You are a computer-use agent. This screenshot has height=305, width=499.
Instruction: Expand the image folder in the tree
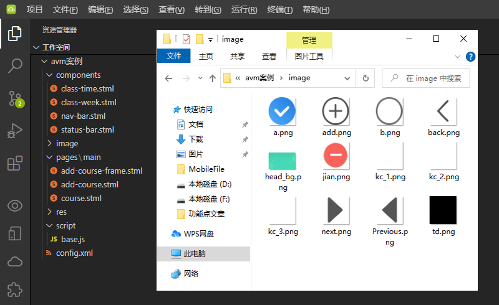point(49,144)
